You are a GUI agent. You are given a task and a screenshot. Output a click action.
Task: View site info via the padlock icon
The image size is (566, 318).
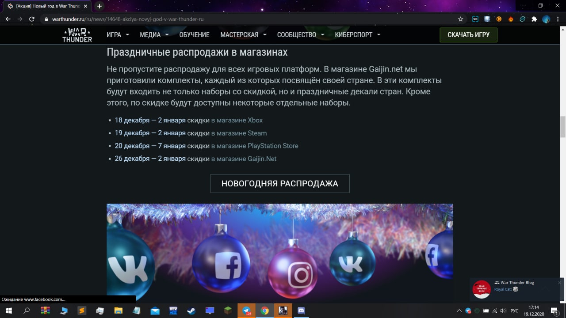(x=46, y=19)
